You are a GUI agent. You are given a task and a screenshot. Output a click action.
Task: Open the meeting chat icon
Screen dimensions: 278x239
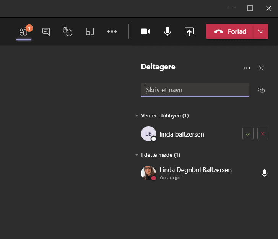point(46,32)
